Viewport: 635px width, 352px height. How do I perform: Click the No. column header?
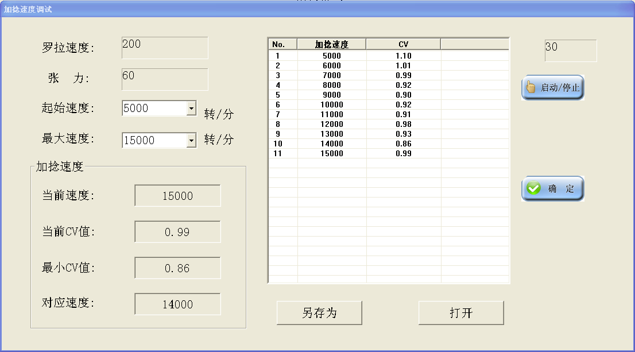point(282,44)
